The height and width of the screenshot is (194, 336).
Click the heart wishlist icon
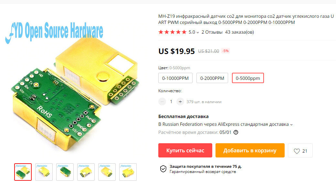click(297, 151)
